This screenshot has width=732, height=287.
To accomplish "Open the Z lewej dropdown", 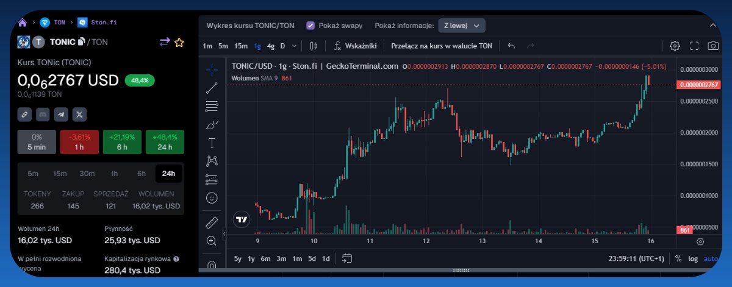I will 462,26.
